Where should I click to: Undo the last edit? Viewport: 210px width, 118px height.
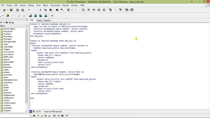tap(29, 10)
